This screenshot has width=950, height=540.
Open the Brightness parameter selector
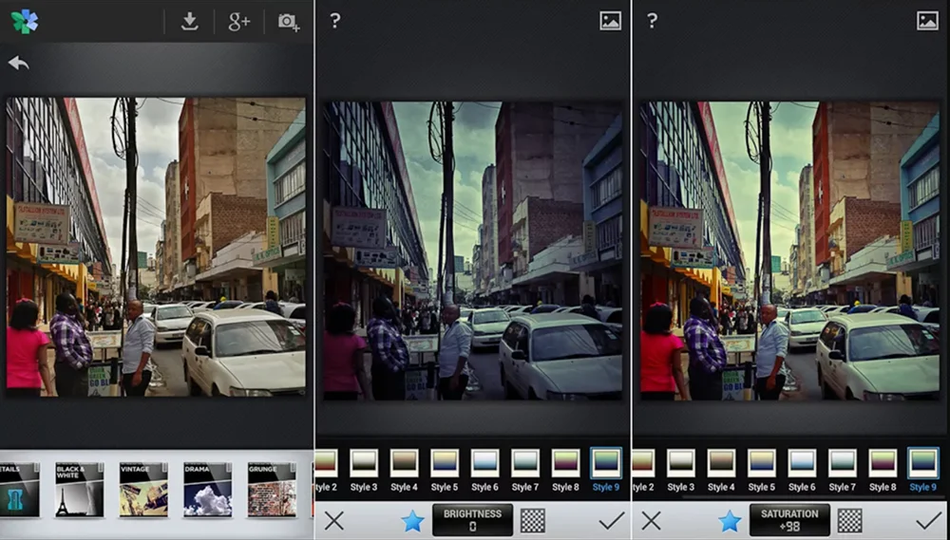472,520
